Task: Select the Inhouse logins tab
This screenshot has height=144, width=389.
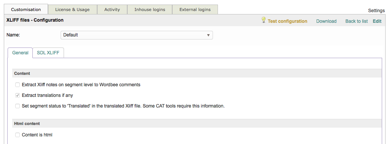Action: coord(150,9)
